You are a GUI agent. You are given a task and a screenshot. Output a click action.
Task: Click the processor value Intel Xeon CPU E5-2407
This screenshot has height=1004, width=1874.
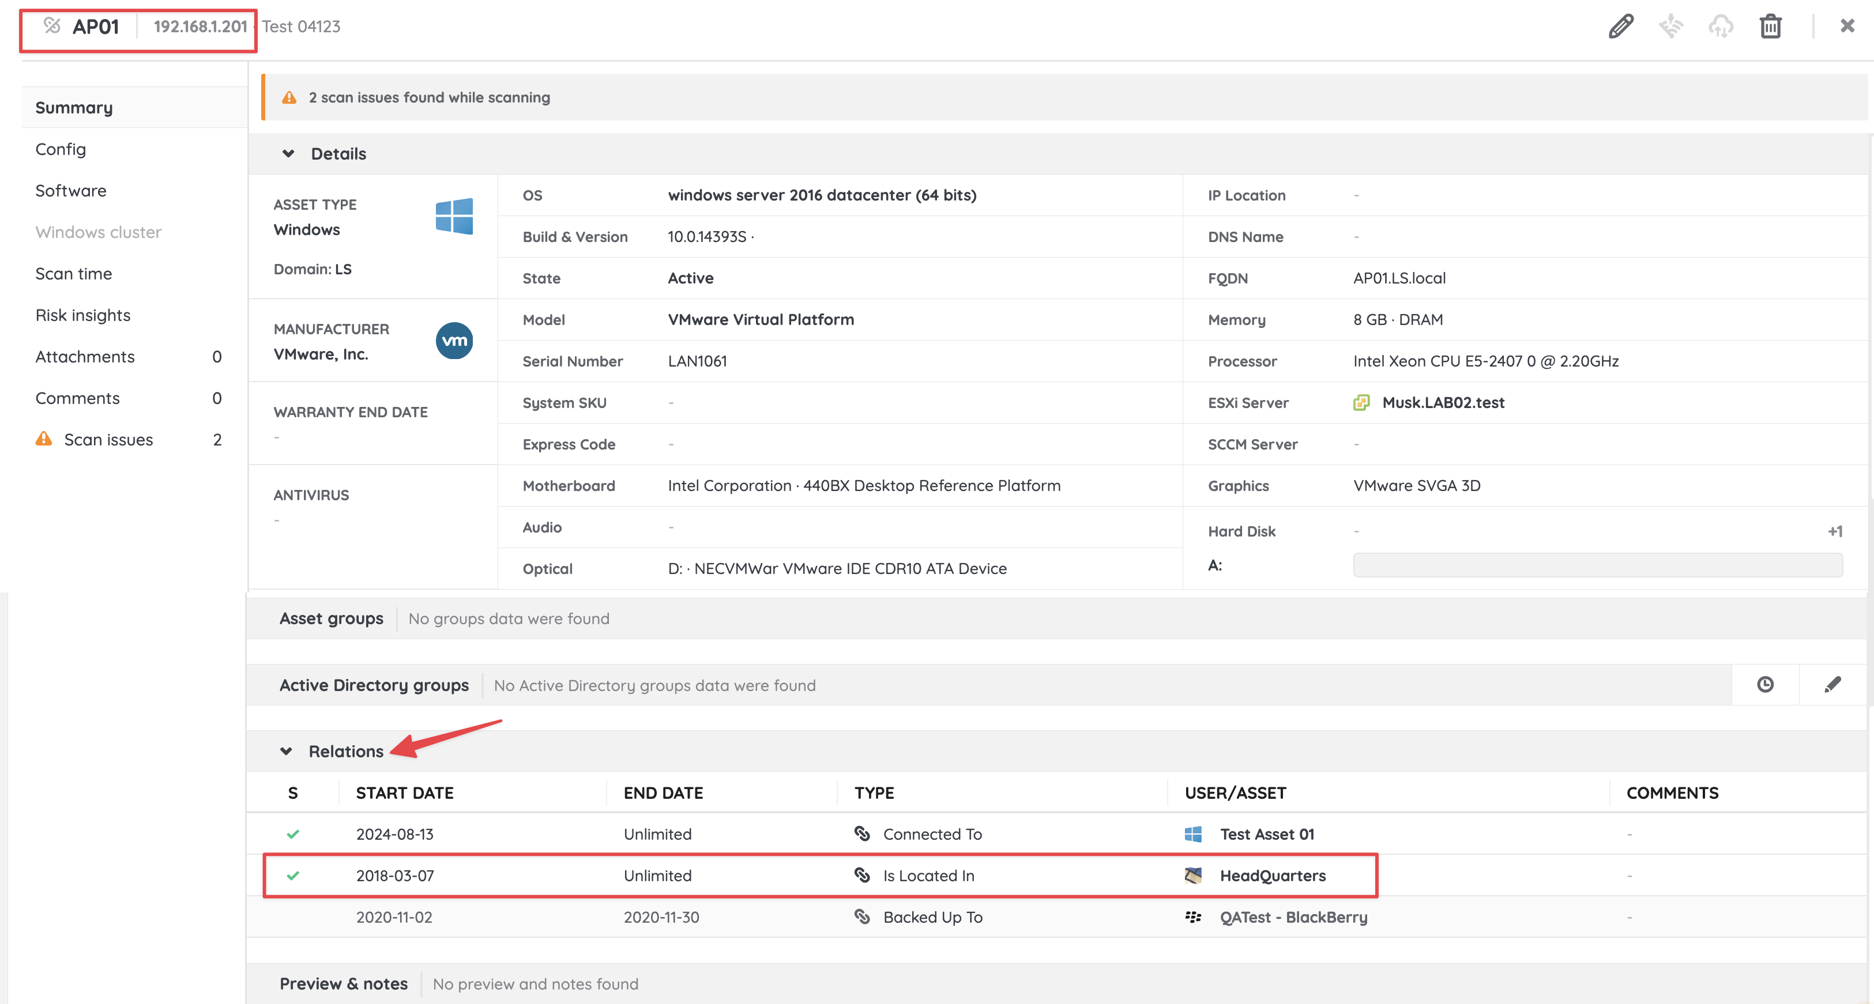1485,361
